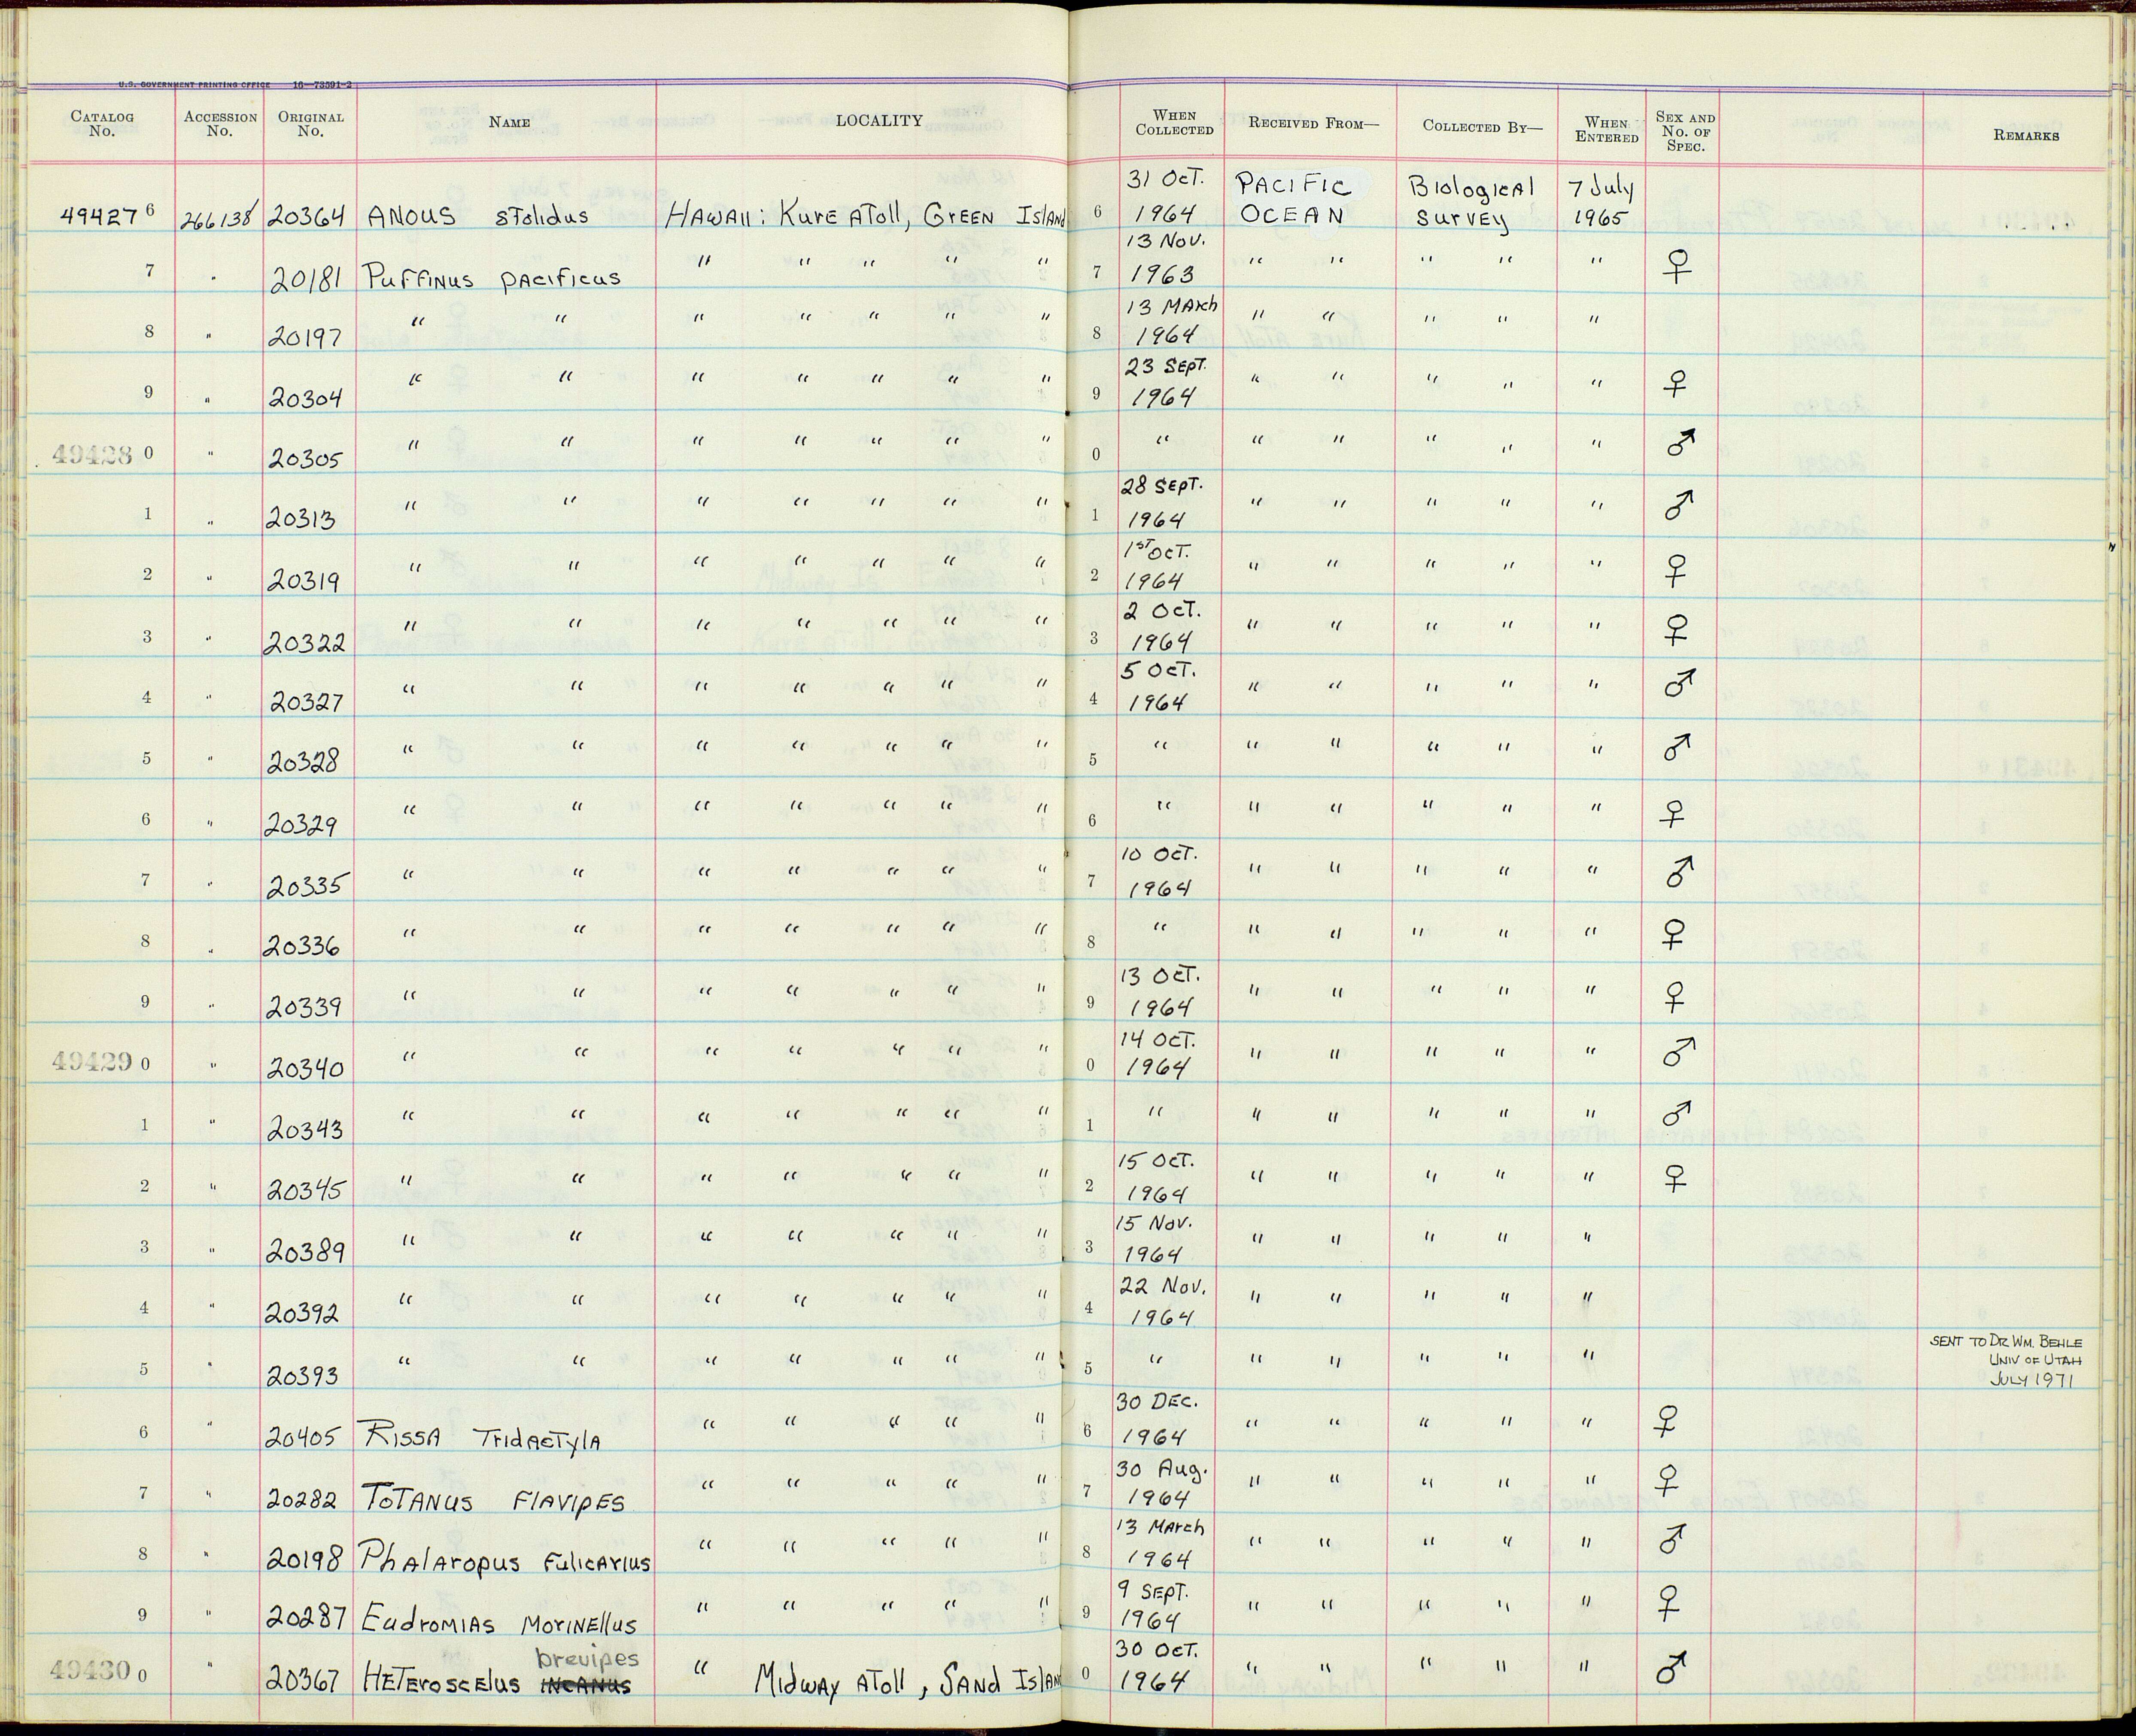Click original number 20319
2136x1736 pixels.
[304, 581]
